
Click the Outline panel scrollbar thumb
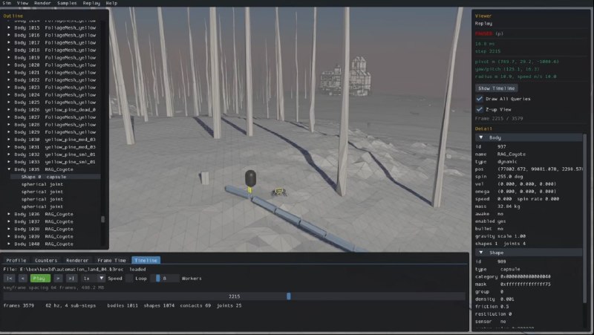[x=102, y=219]
